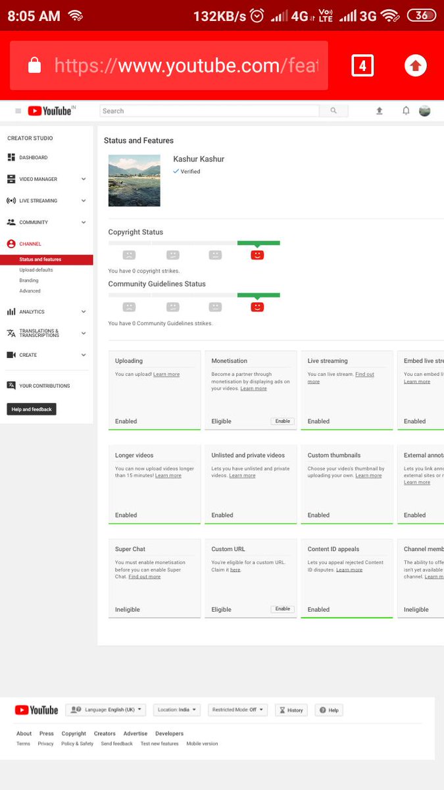This screenshot has height=790, width=444.
Task: Click Enable button on Monetisation card
Action: pyautogui.click(x=283, y=421)
